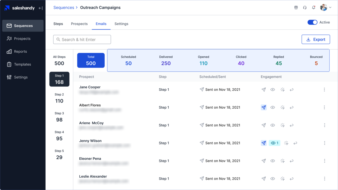Click the opened eye icon for Ariene McCoy
The width and height of the screenshot is (338, 190).
[273, 125]
